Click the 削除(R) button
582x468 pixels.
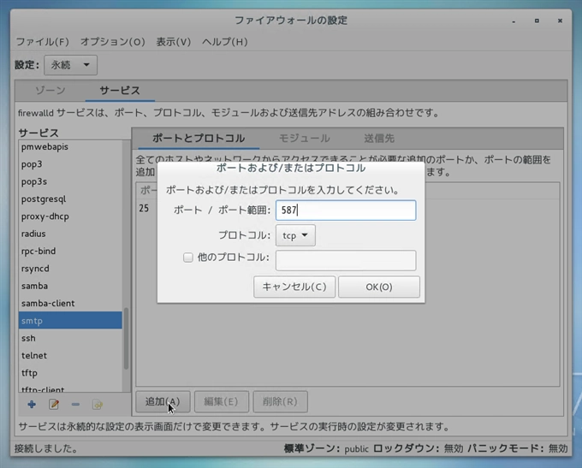[x=280, y=401]
